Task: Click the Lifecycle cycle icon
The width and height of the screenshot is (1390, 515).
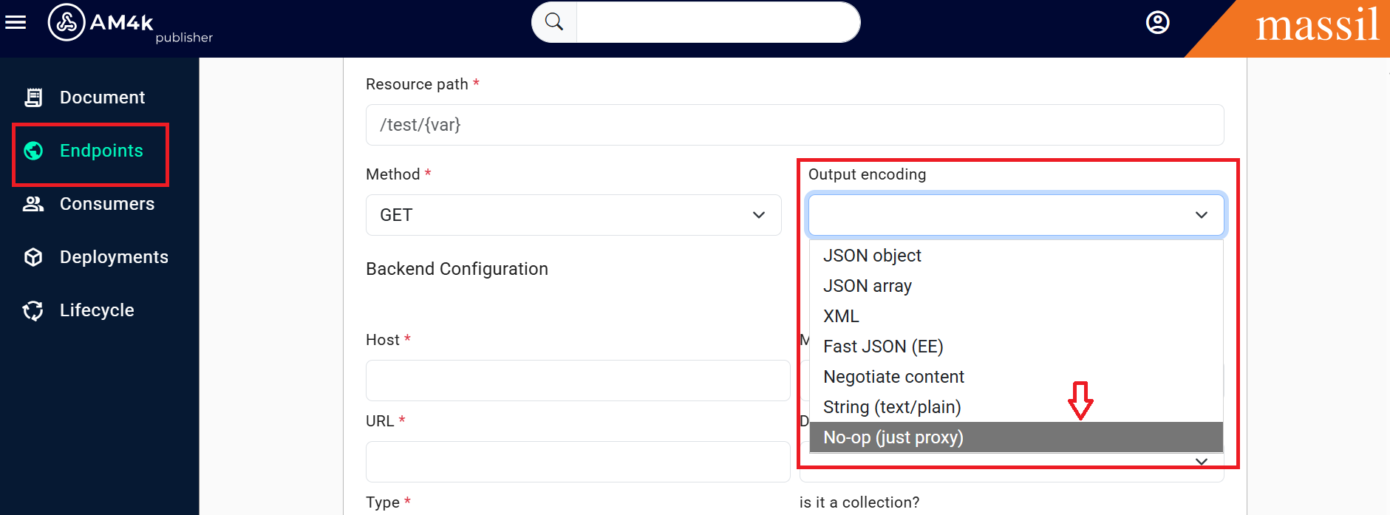Action: click(x=33, y=310)
